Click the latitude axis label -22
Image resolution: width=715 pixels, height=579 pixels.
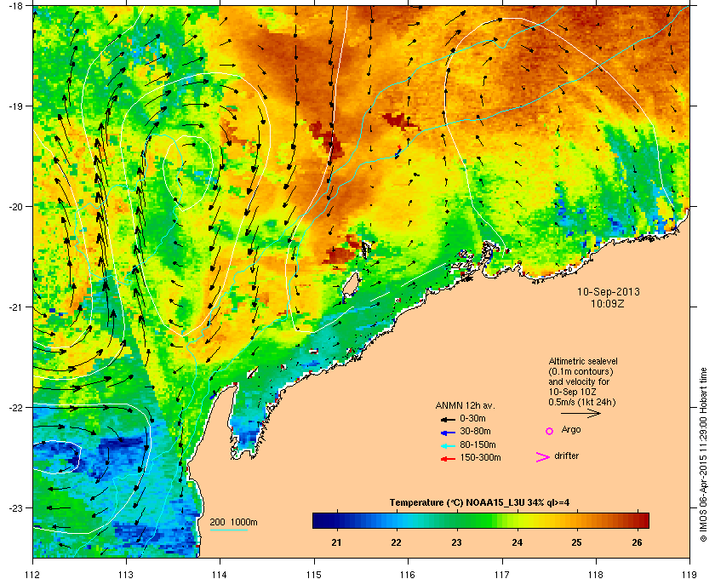14,407
